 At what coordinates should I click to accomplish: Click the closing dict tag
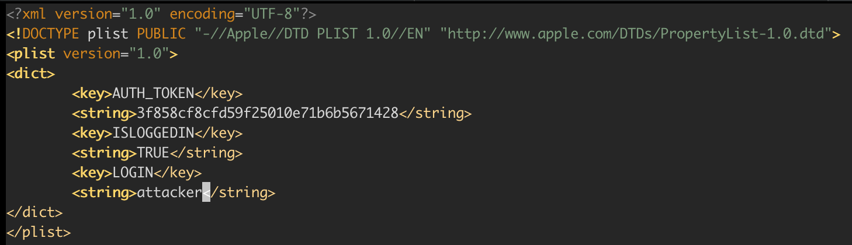(x=34, y=212)
